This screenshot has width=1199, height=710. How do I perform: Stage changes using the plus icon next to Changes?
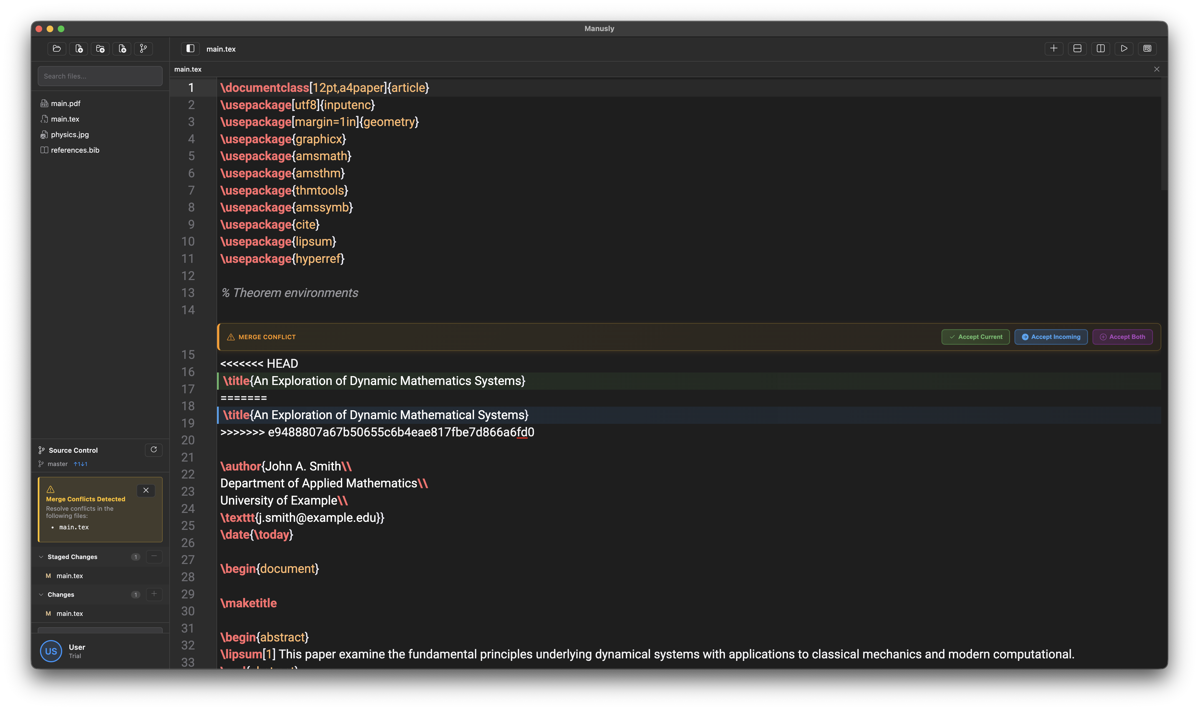point(154,594)
